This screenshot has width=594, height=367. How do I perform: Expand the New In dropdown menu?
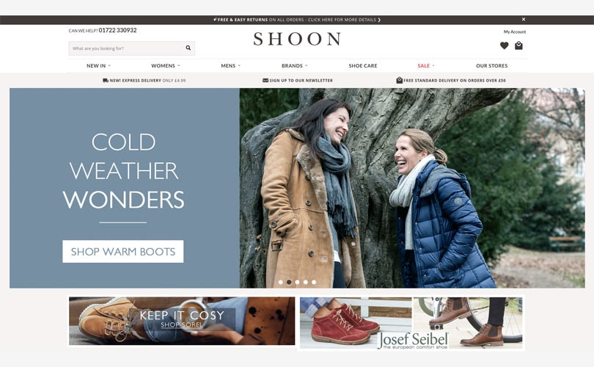pos(98,65)
